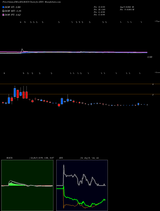Click the blue DOW ST legend swatch

3,7
